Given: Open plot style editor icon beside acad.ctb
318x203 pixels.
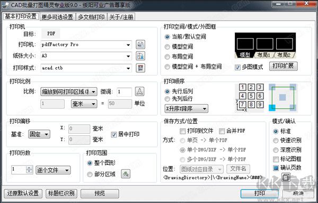Looking at the screenshot, I should pyautogui.click(x=140, y=68).
